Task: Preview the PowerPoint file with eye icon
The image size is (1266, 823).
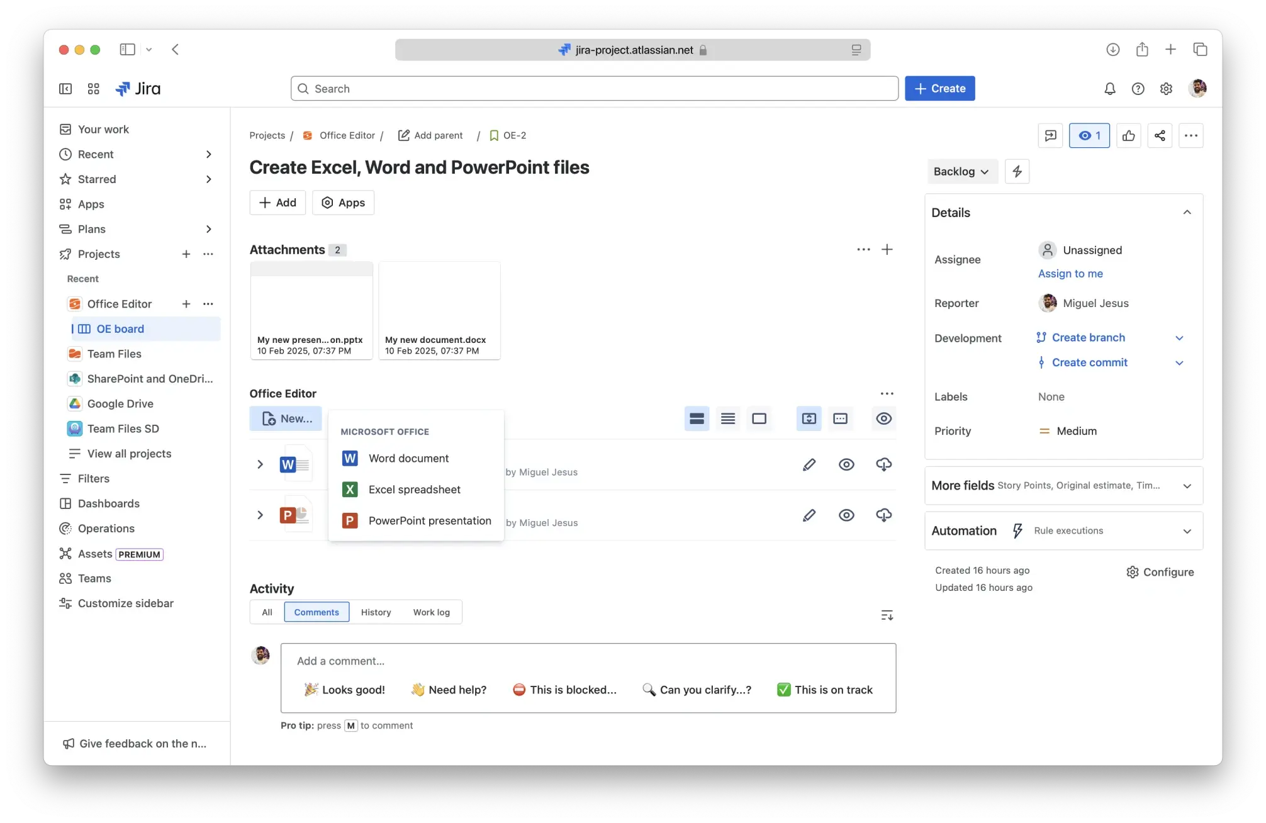Action: point(846,515)
